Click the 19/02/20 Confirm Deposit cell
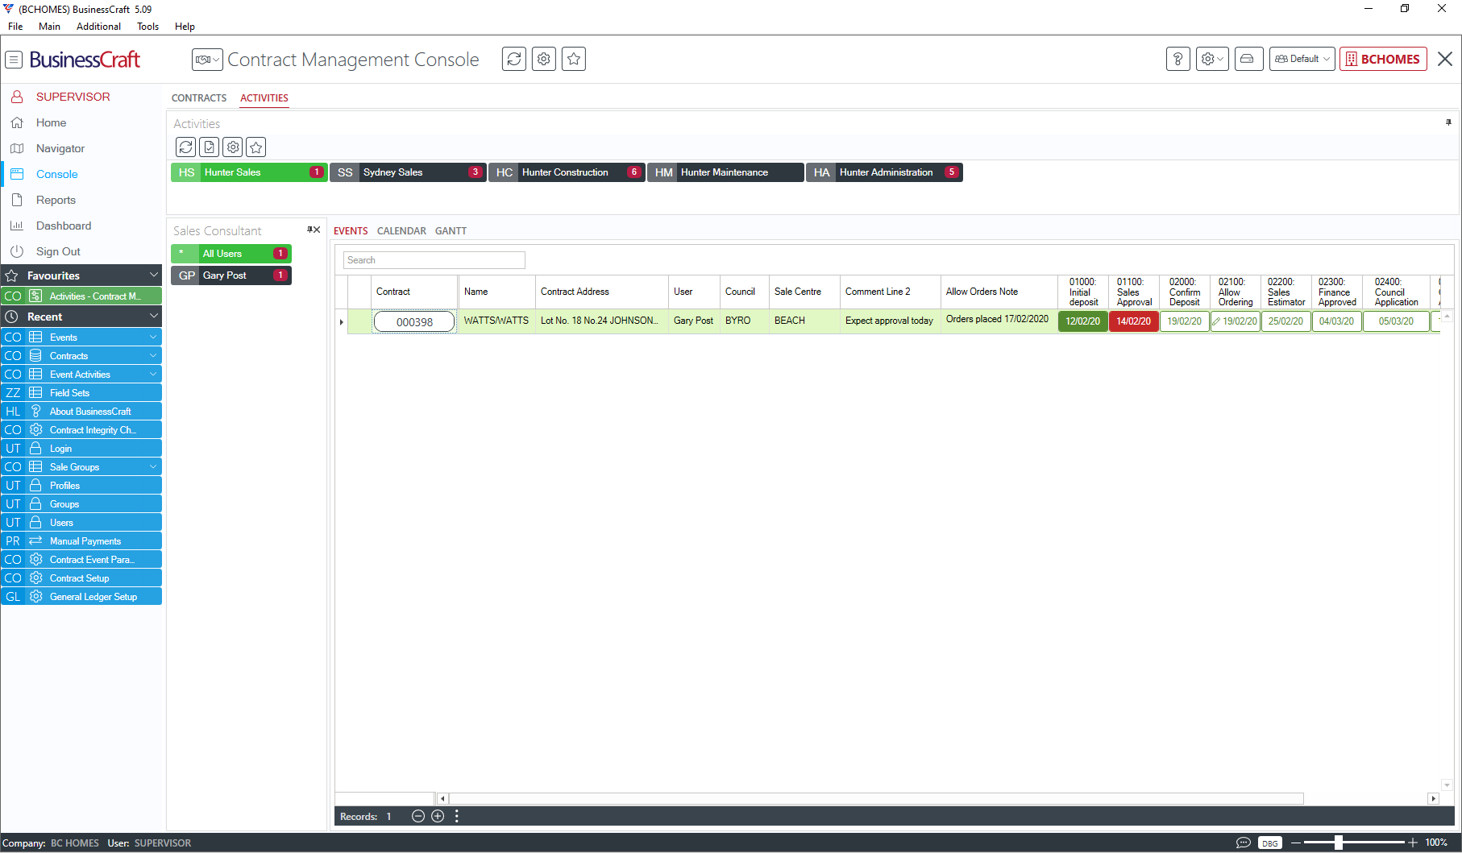 tap(1185, 321)
